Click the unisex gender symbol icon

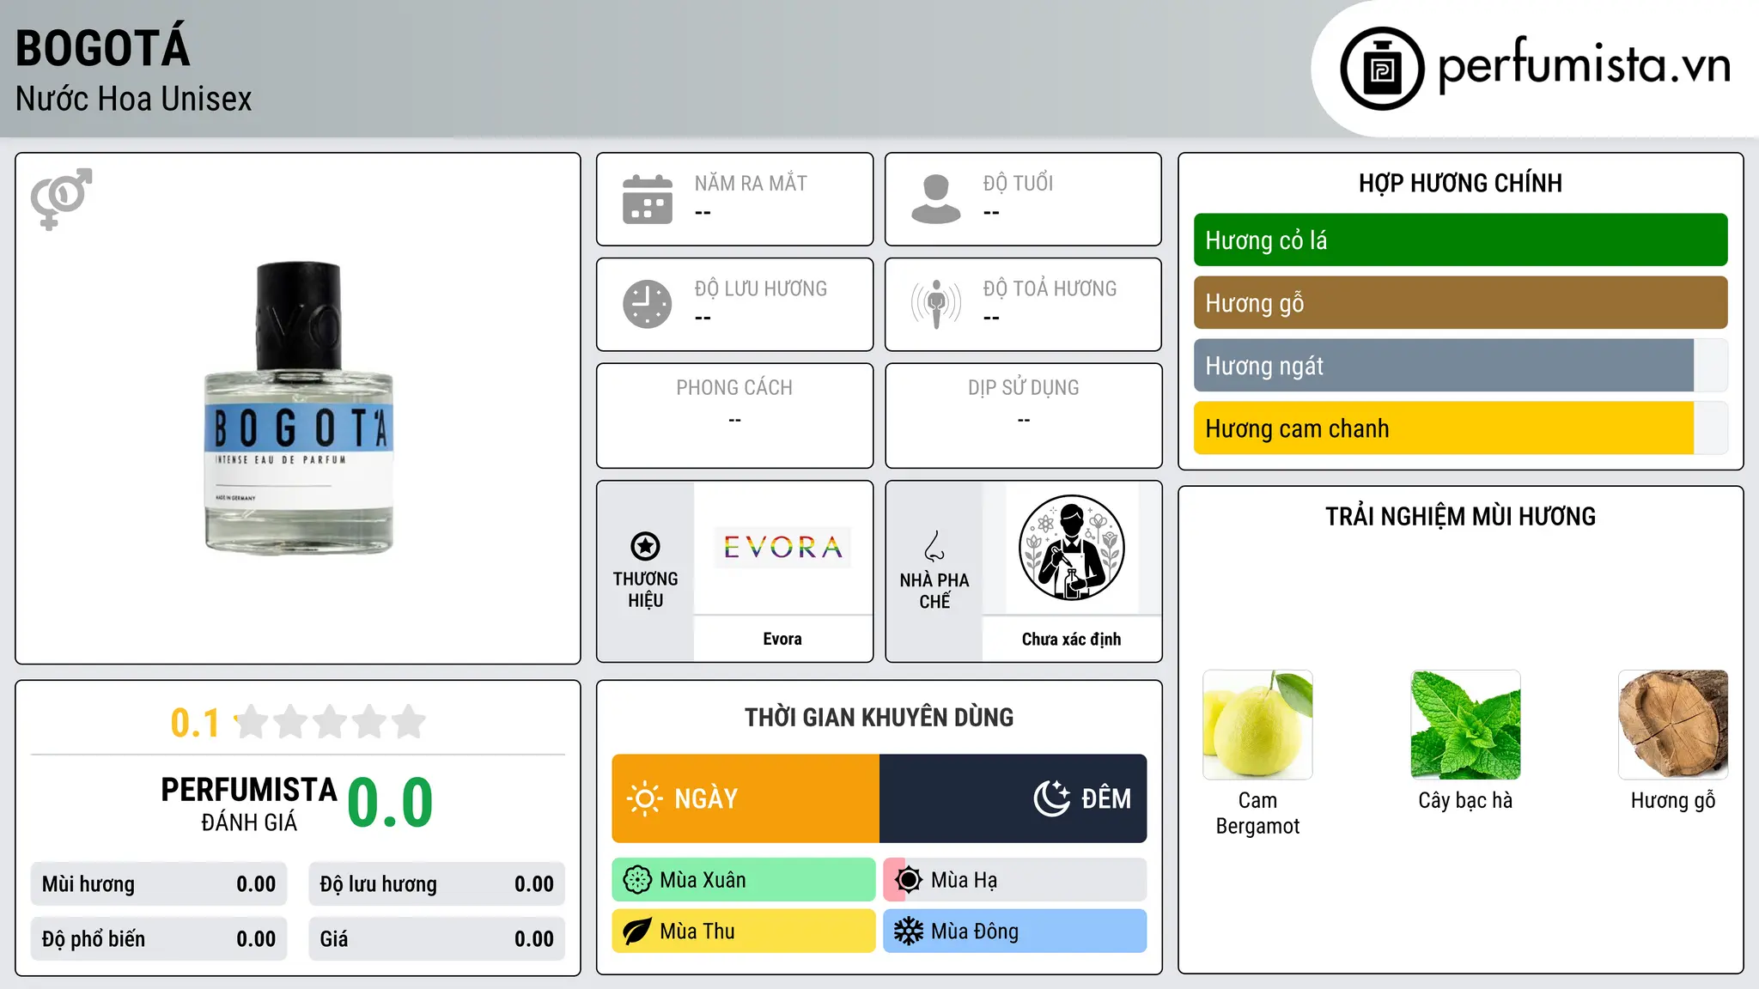click(x=61, y=199)
